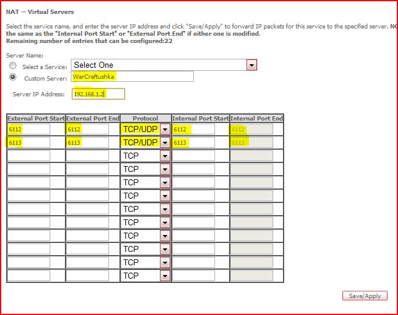Open the 'Select One' service dropdown

[164, 65]
